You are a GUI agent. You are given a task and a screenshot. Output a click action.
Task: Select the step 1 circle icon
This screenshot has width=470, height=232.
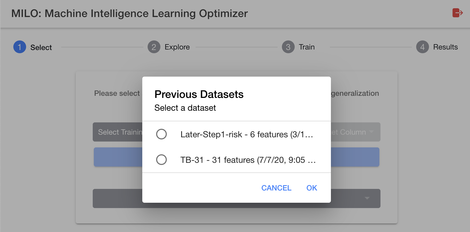pos(20,47)
